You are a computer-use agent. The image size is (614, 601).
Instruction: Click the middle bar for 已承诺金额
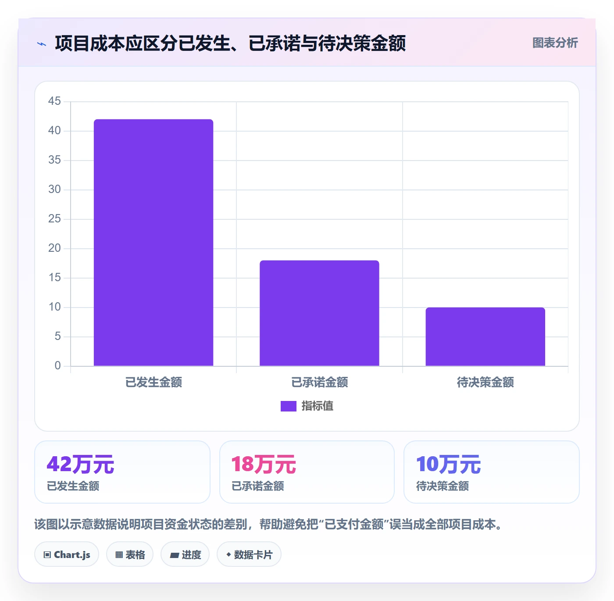click(x=319, y=313)
